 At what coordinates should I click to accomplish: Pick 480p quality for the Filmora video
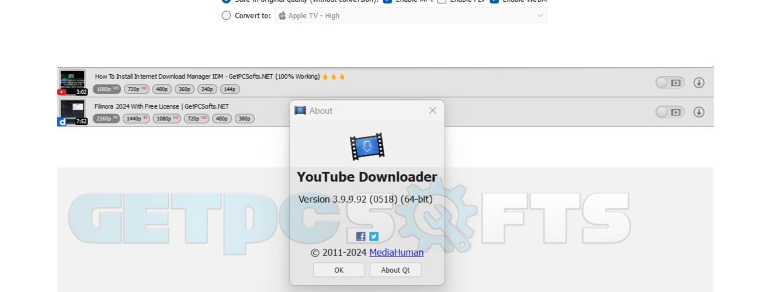tap(222, 119)
